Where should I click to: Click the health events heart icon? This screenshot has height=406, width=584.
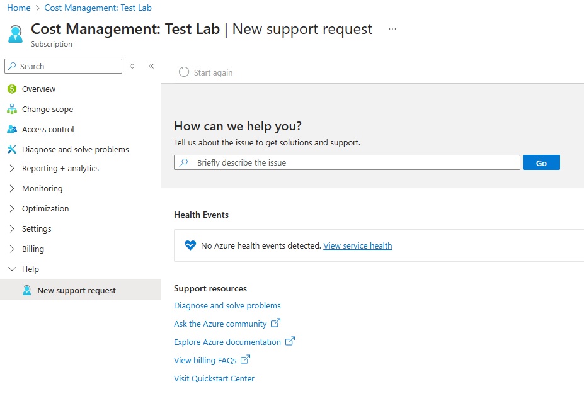click(190, 245)
